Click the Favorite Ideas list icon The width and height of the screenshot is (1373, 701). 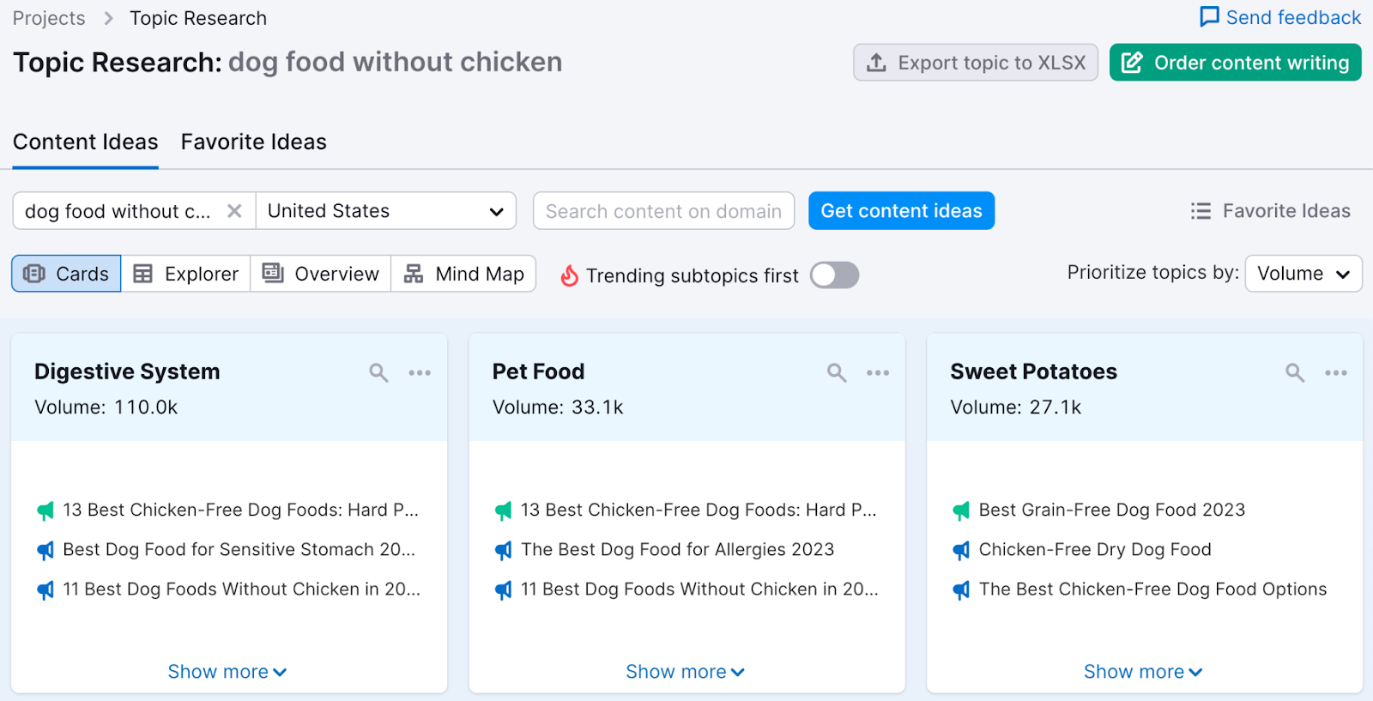point(1201,211)
